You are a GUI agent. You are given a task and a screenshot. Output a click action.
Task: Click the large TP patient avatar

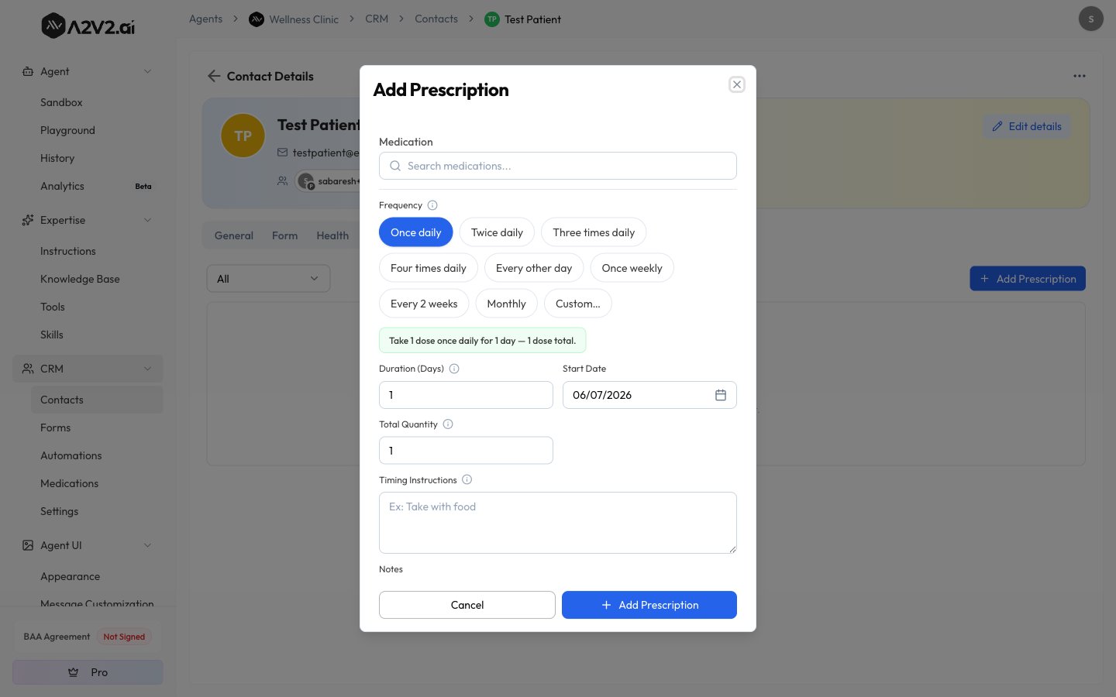pyautogui.click(x=243, y=136)
